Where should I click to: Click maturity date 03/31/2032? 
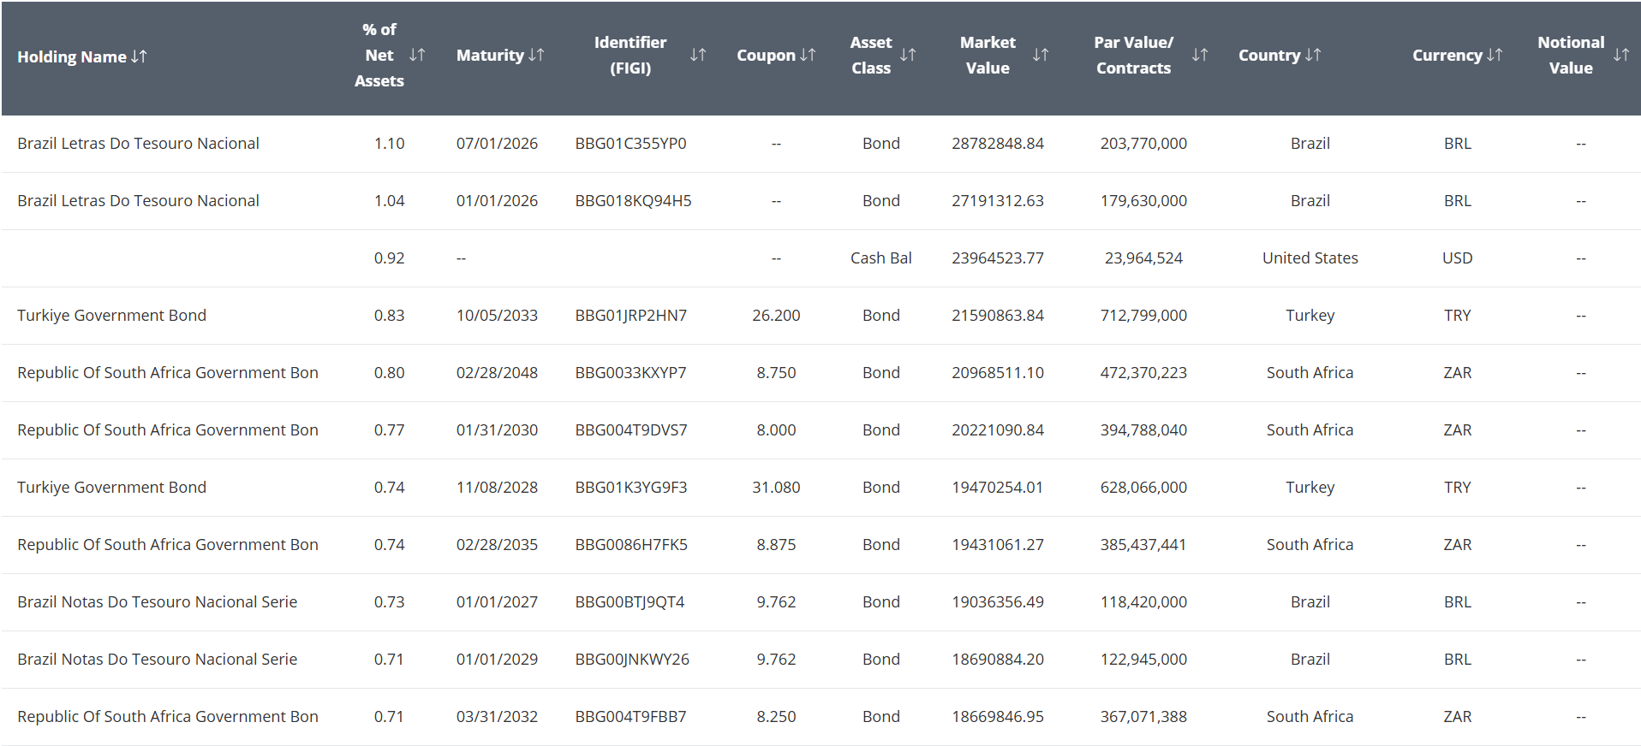click(497, 716)
